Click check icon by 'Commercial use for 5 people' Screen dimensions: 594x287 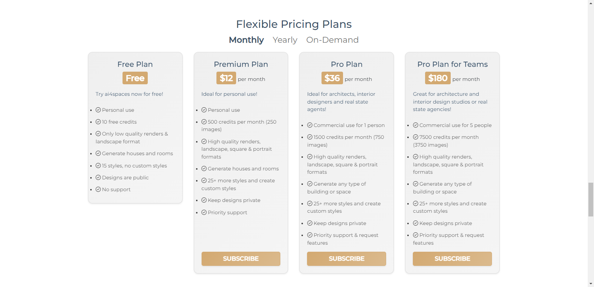pyautogui.click(x=416, y=125)
